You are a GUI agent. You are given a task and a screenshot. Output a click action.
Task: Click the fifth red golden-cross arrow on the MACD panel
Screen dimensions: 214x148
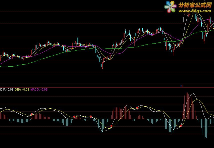(x=137, y=108)
